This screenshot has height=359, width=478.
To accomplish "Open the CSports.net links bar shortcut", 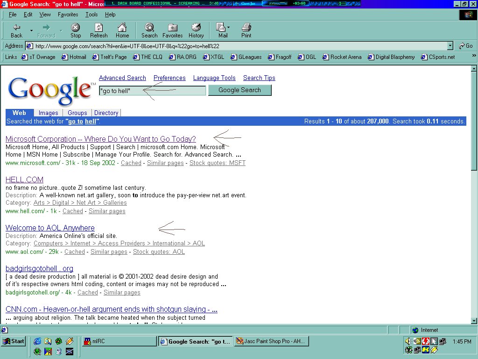I will (x=438, y=57).
